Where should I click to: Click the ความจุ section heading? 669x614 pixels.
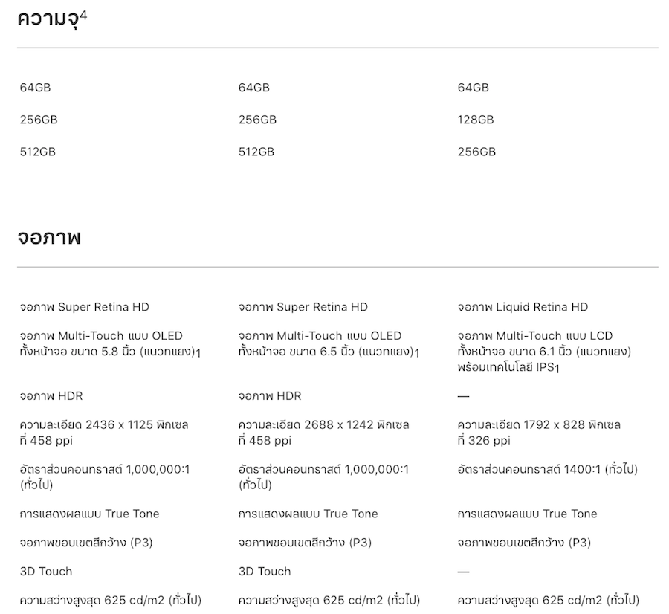[47, 19]
